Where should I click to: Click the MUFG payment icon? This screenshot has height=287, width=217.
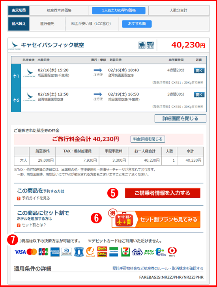(x=172, y=252)
